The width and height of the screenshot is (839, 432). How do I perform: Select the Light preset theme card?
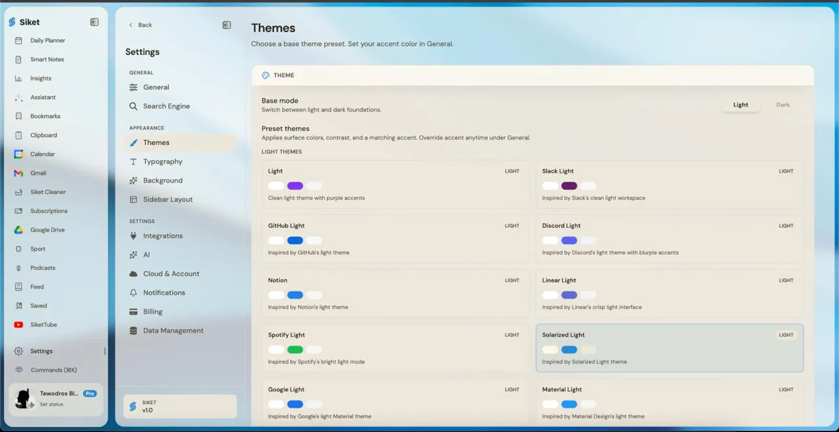coord(395,184)
